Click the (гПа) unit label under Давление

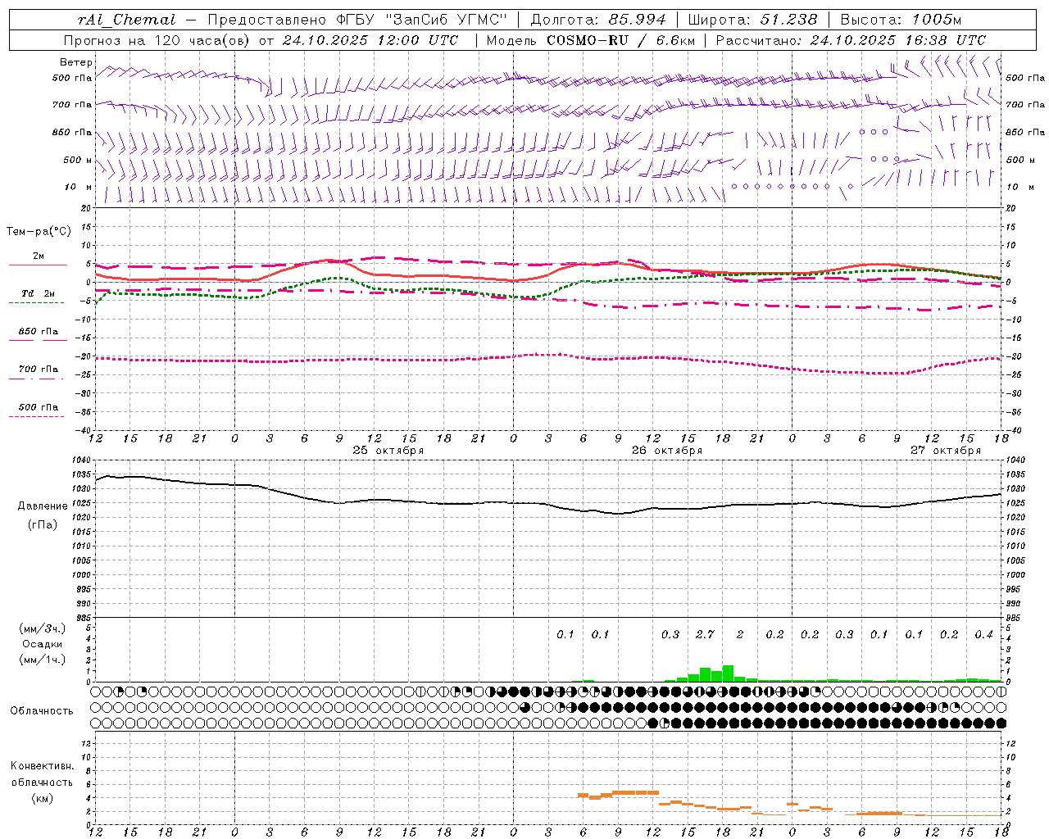coord(43,525)
